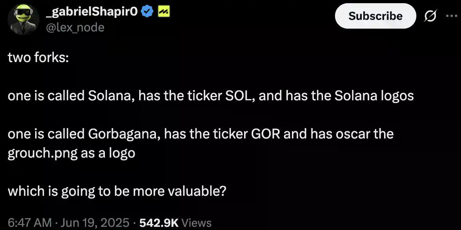The height and width of the screenshot is (230, 461).
Task: Click "which is going to be more valuable?"
Action: tap(117, 191)
